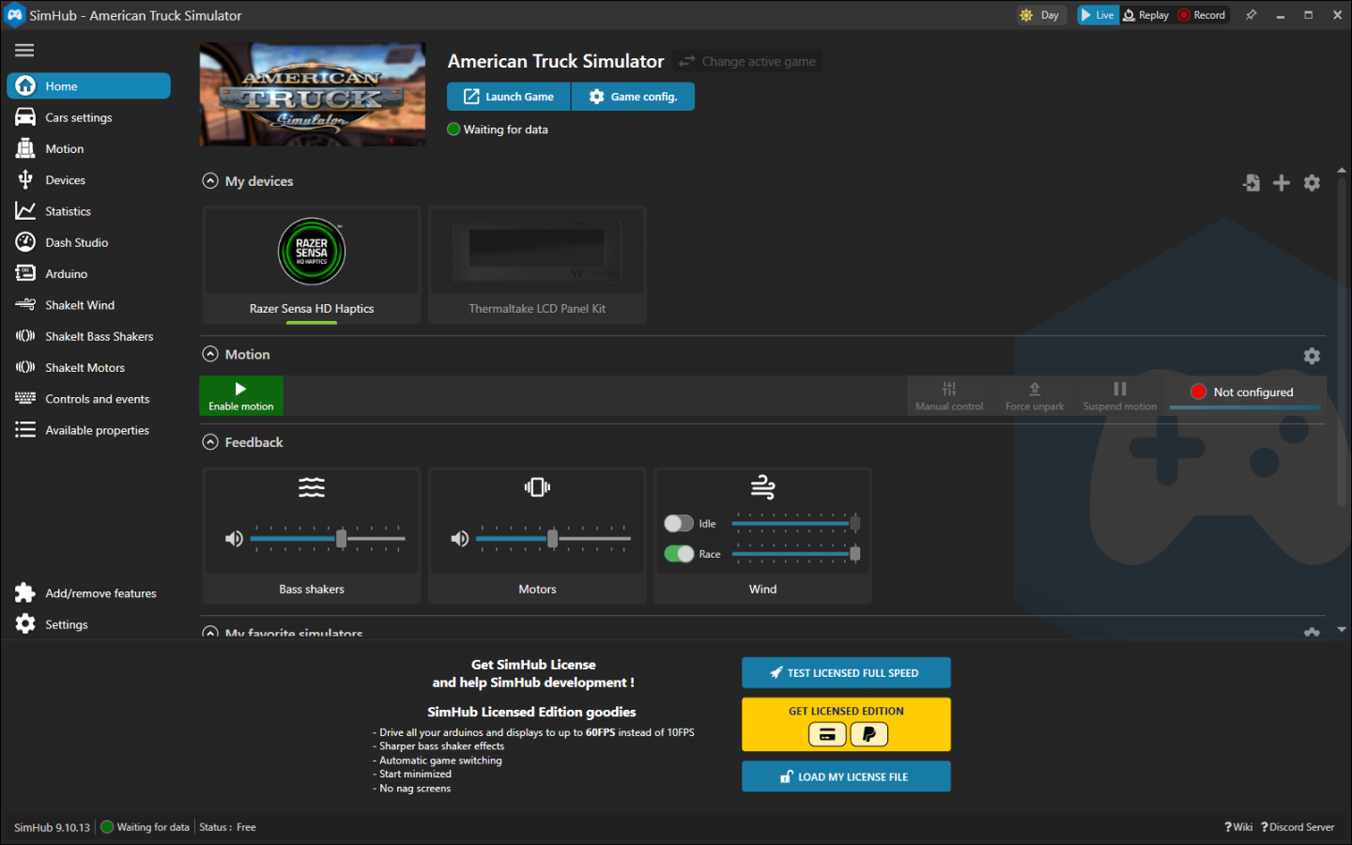Add a new device with the plus icon

[1282, 183]
